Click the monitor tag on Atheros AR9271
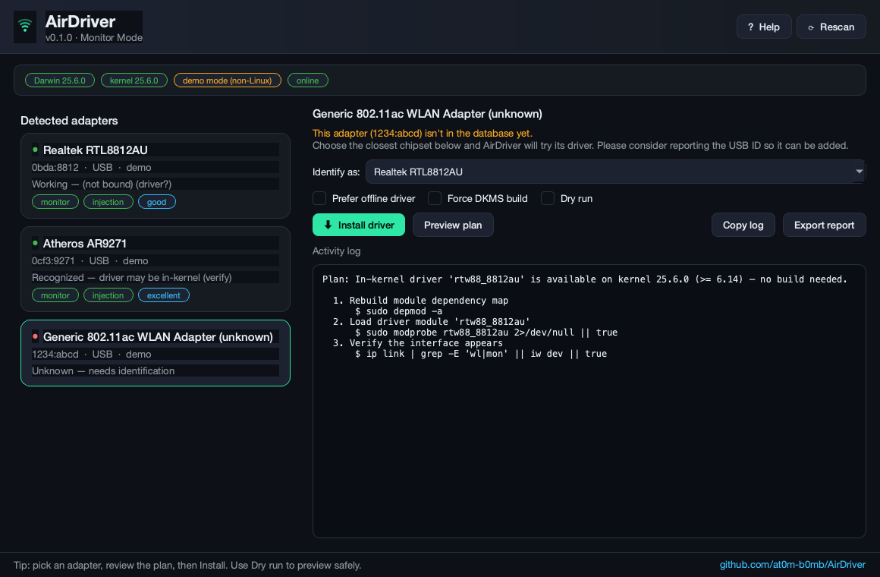This screenshot has width=880, height=577. [x=55, y=295]
